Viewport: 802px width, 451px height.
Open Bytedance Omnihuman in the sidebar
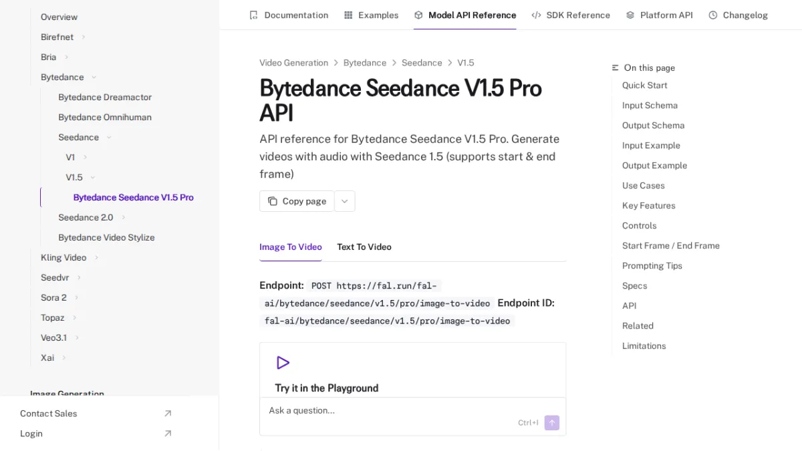(x=105, y=117)
